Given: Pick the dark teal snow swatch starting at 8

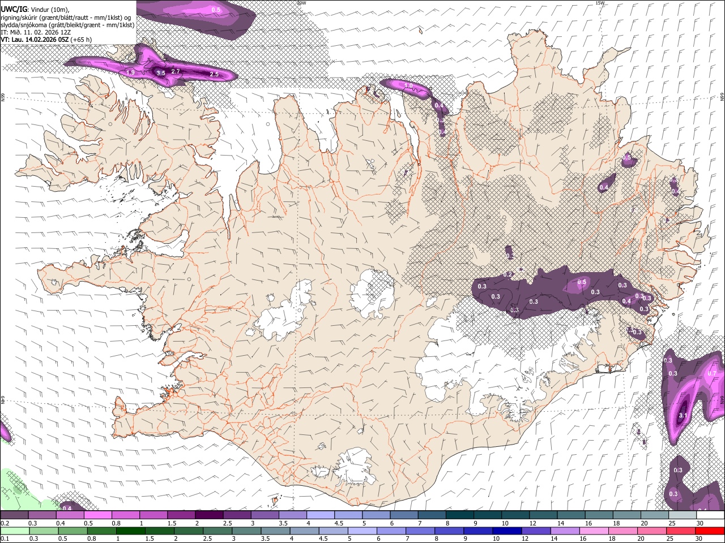Looking at the screenshot, I should pyautogui.click(x=460, y=515).
